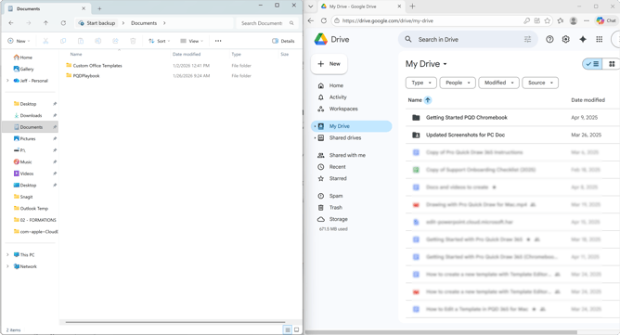Screen dimensions: 620x335
Task: Click the Share icon in File Explorer
Action: [x=115, y=41]
